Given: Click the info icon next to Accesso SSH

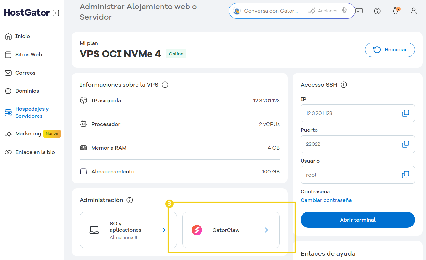Looking at the screenshot, I should (x=344, y=84).
